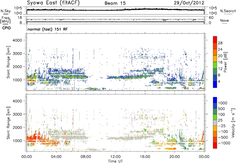Click the date '29/Oct/2012'
Image resolution: width=236 pixels, height=163 pixels.
coord(189,3)
